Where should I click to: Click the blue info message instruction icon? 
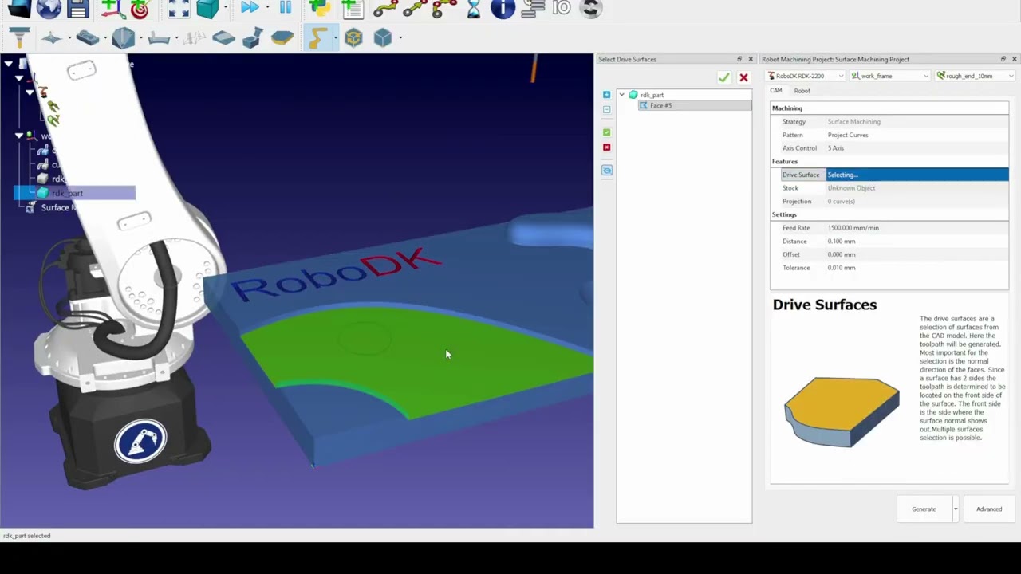click(x=503, y=9)
